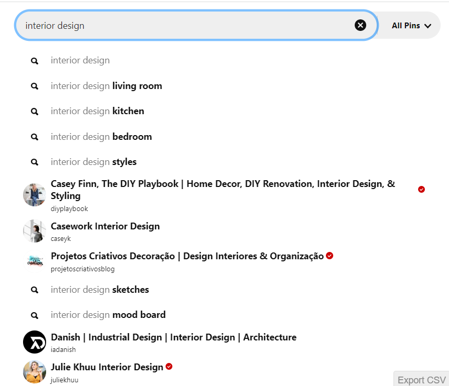449x386 pixels.
Task: Click the Casework Interior Design avatar
Action: point(35,231)
